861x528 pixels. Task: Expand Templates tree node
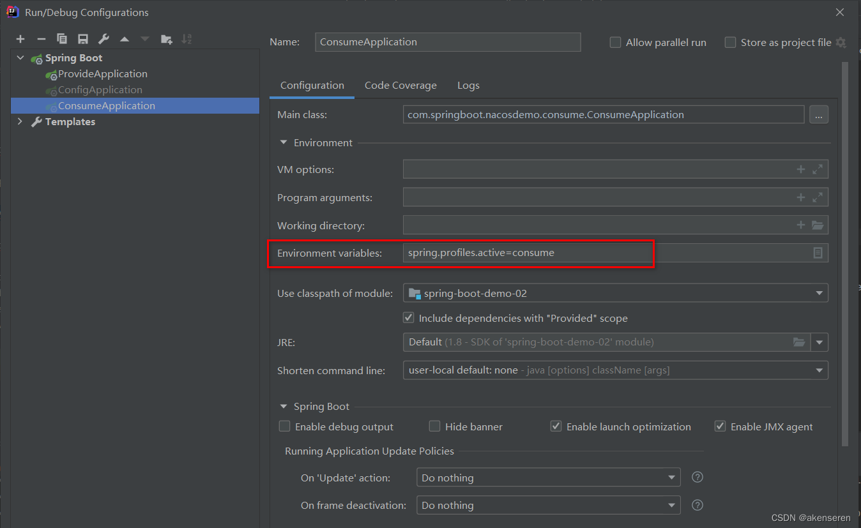pyautogui.click(x=20, y=122)
